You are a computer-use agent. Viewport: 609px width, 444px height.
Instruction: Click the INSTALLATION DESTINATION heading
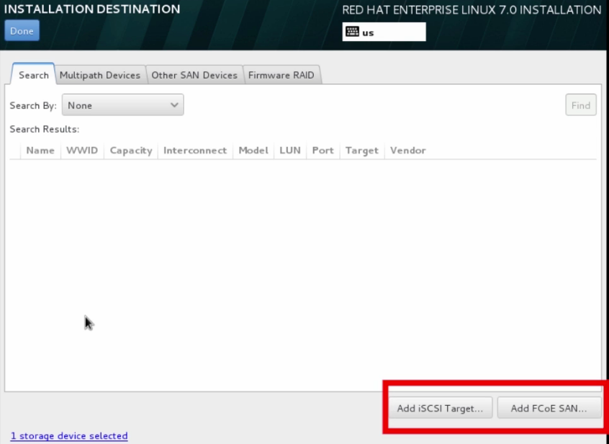[x=92, y=9]
